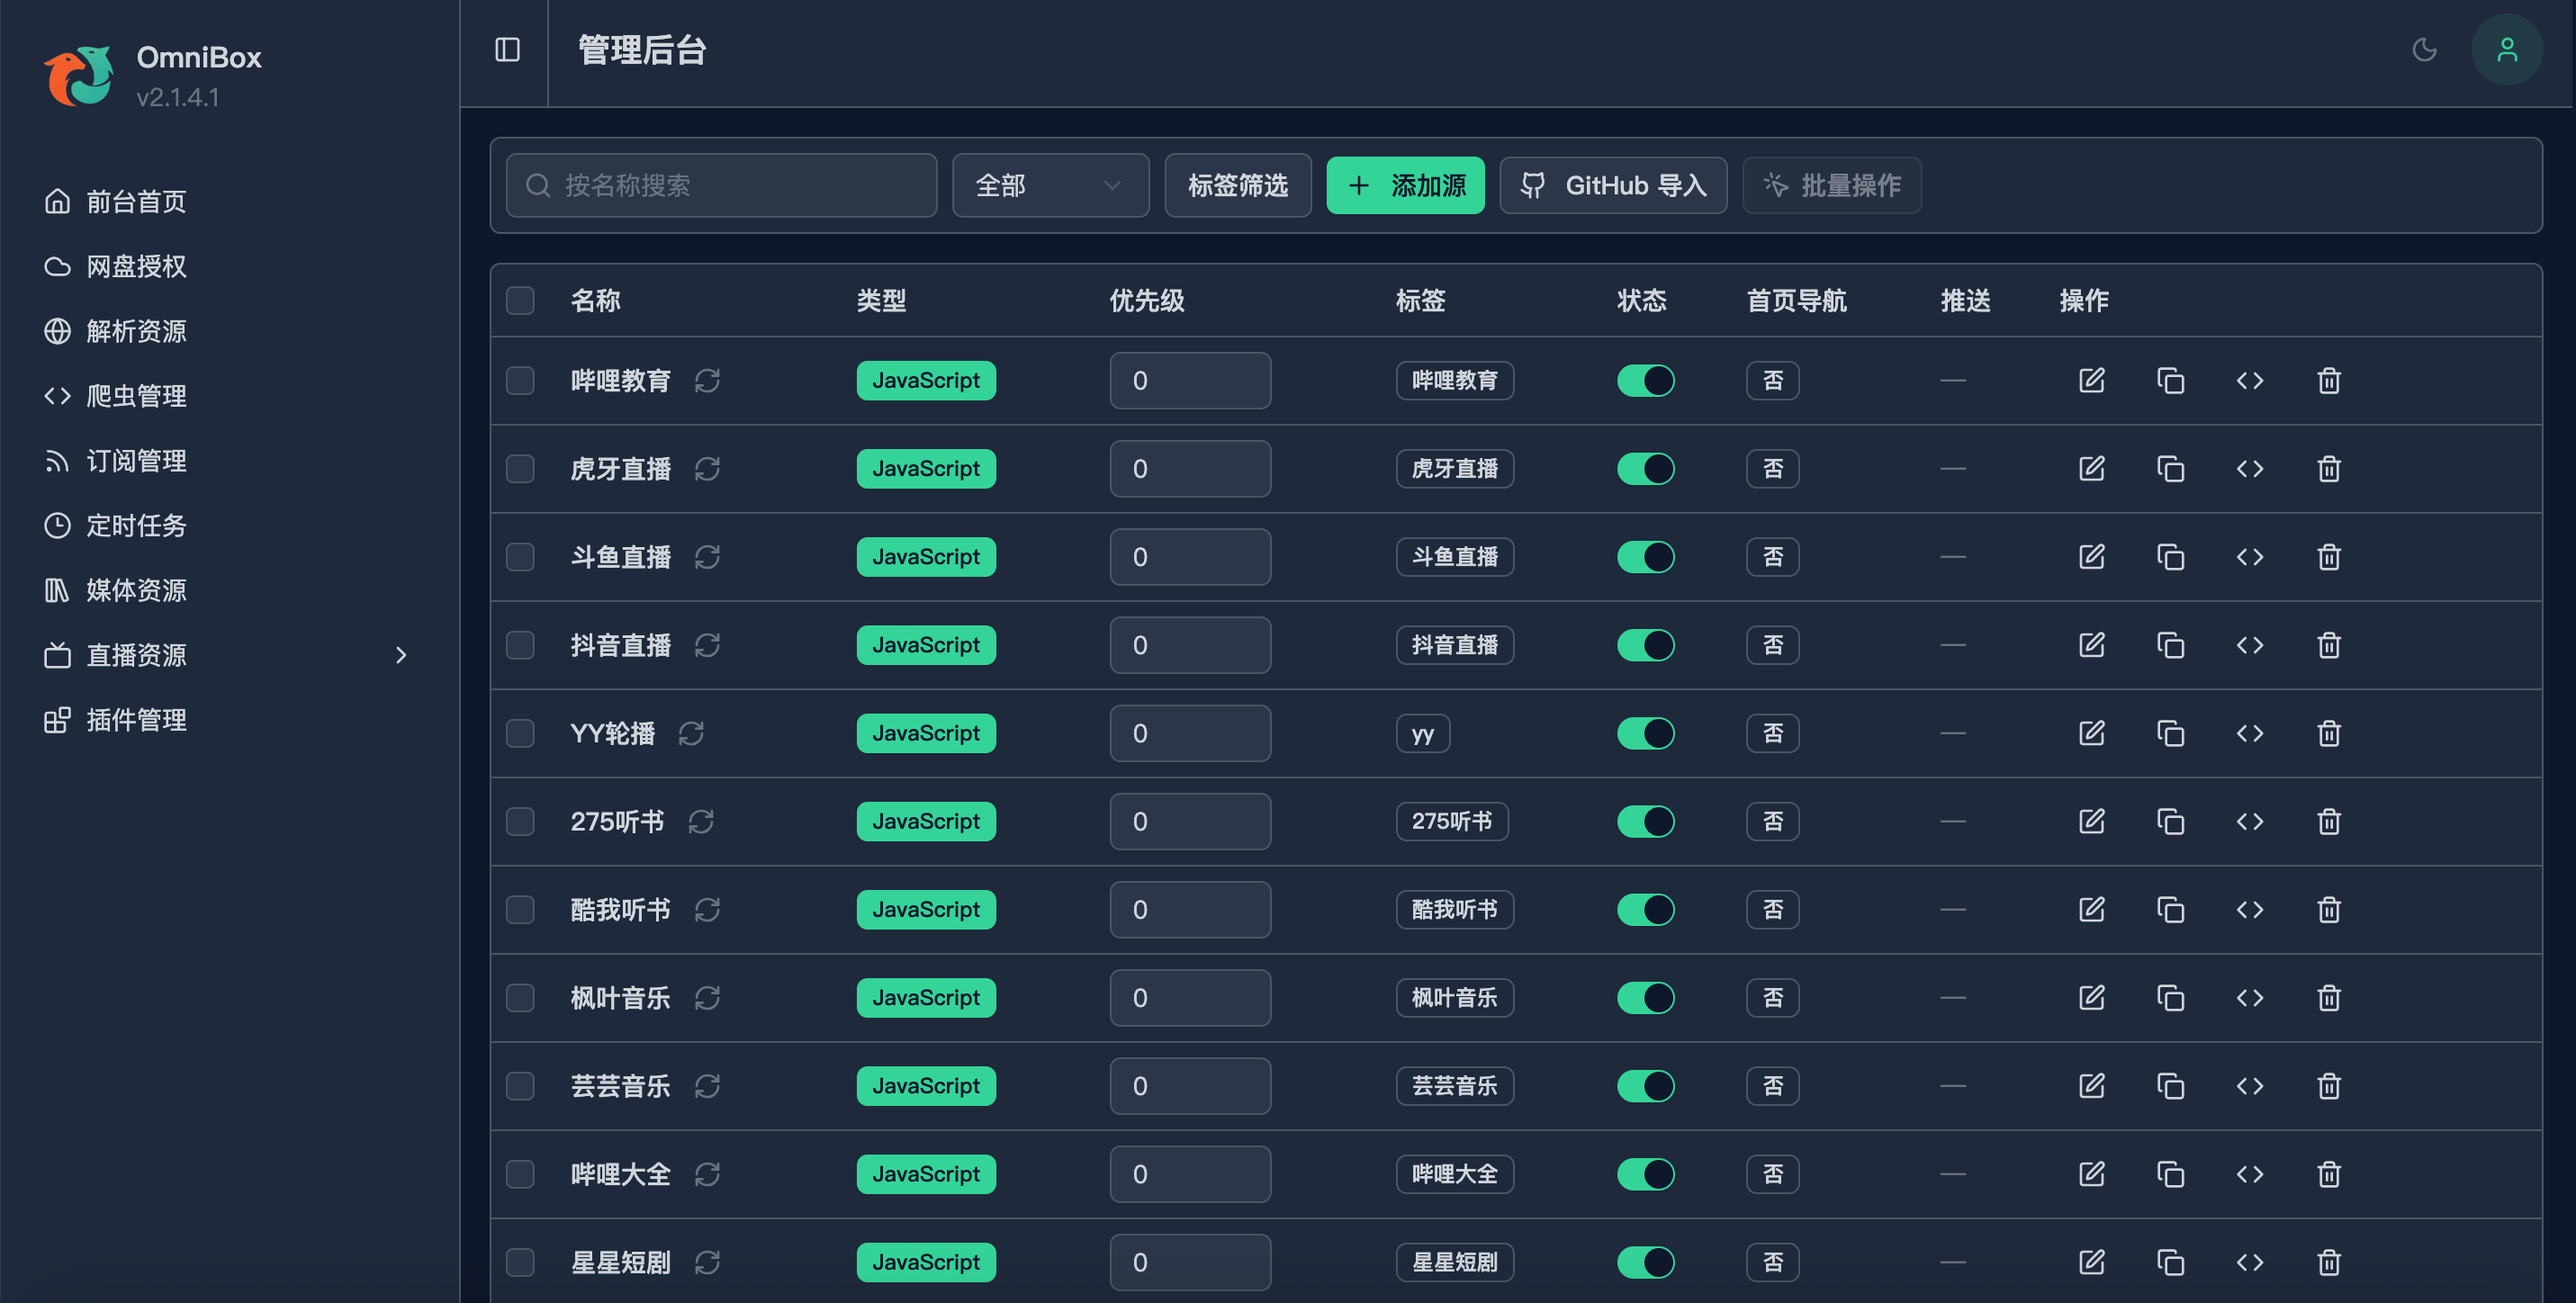View code for 哔哩教育 source
The height and width of the screenshot is (1303, 2576).
[x=2249, y=381]
